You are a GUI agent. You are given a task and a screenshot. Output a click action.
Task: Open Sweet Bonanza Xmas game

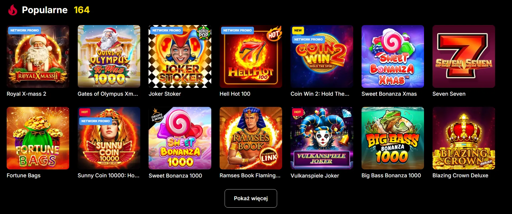coord(393,57)
